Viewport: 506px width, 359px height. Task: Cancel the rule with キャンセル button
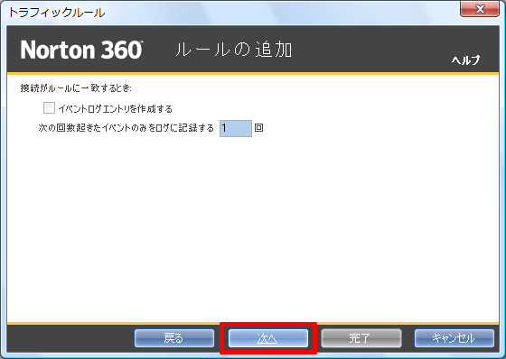coord(454,338)
